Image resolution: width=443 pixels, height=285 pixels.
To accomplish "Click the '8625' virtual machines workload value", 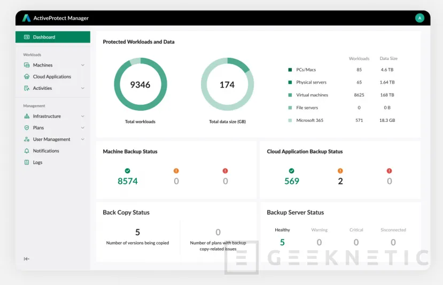I will [x=359, y=95].
